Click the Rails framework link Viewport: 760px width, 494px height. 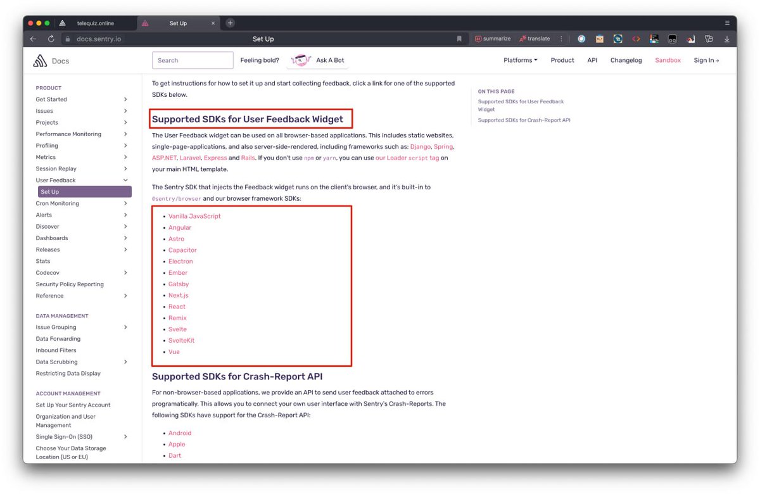click(x=248, y=158)
